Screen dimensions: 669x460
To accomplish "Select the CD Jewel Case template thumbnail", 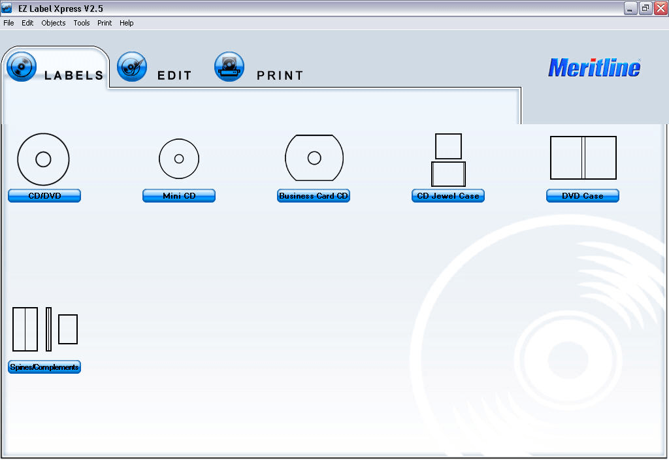I will [x=448, y=159].
